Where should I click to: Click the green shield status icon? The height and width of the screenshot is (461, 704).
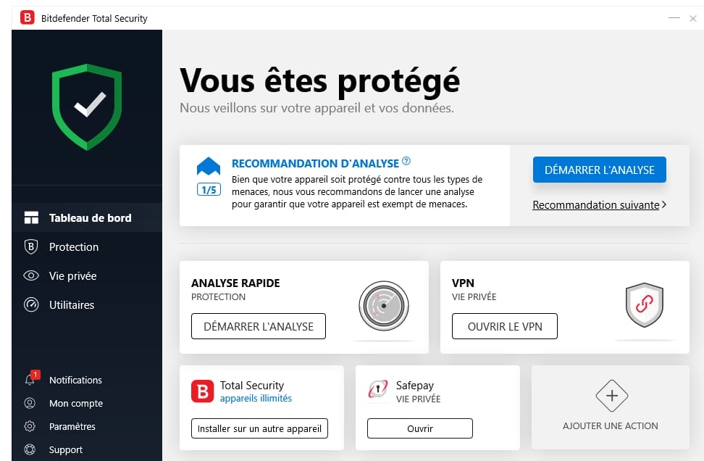coord(87,107)
